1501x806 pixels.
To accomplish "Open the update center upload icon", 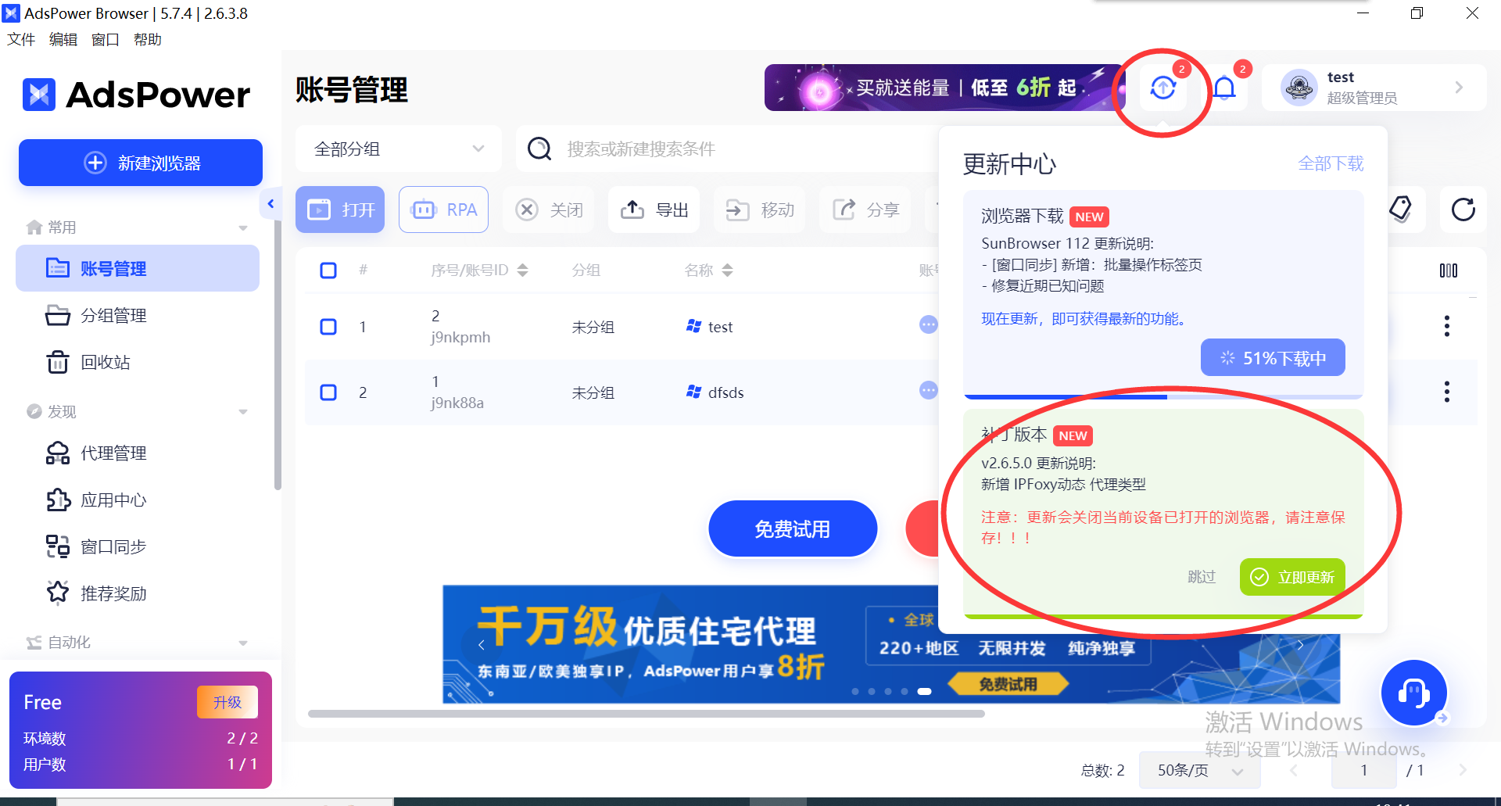I will 1162,88.
